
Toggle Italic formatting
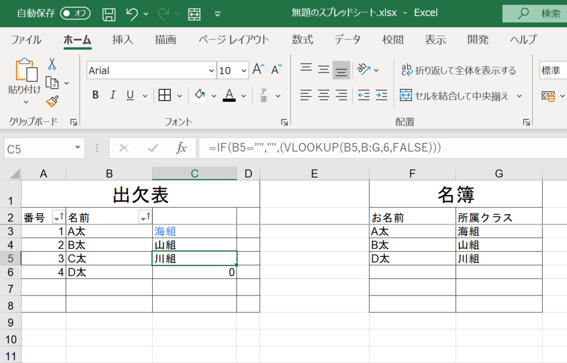(112, 95)
